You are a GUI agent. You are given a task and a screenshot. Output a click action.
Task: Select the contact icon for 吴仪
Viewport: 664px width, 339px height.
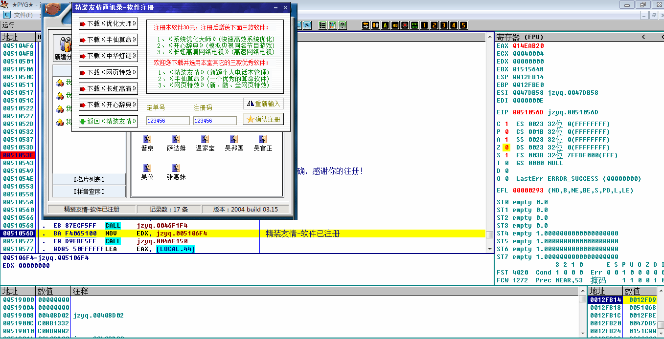[147, 168]
